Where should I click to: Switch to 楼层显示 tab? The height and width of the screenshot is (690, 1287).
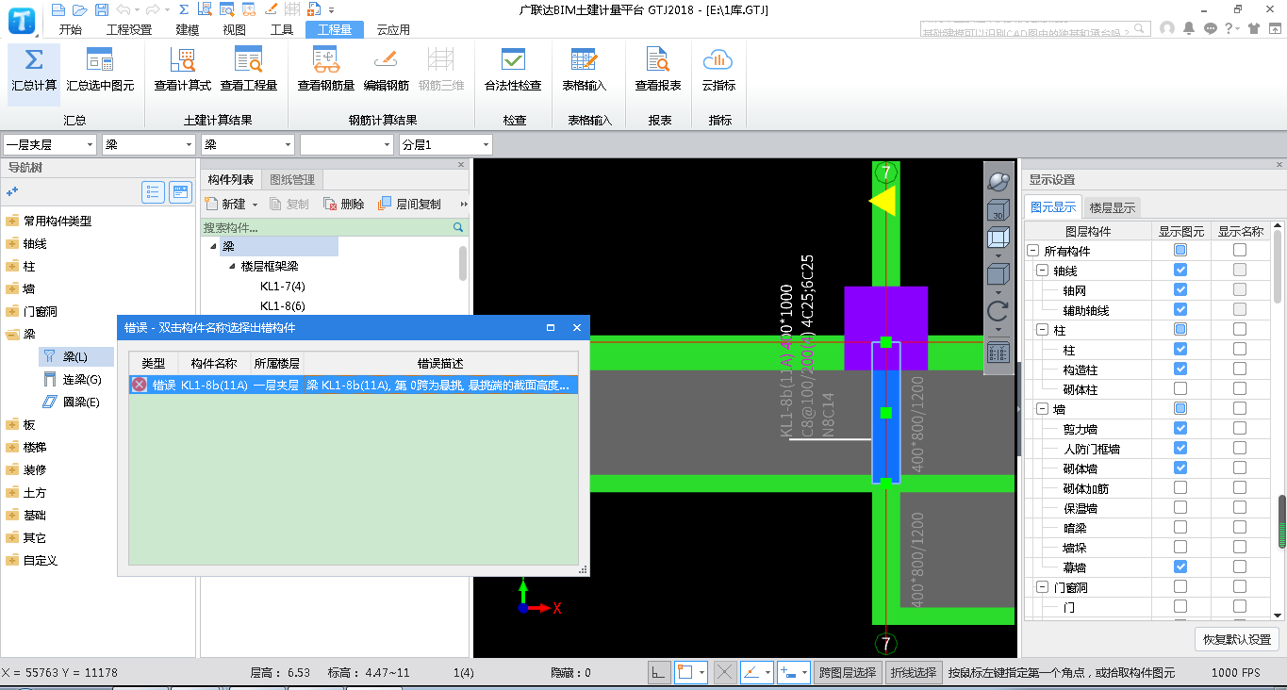pos(1113,207)
